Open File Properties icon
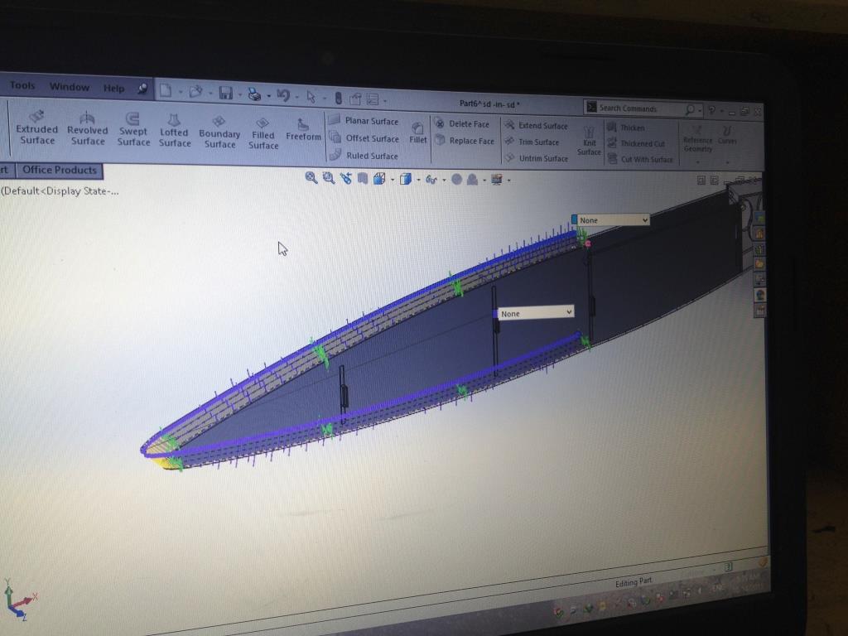Viewport: 848px width, 636px height. (355, 99)
